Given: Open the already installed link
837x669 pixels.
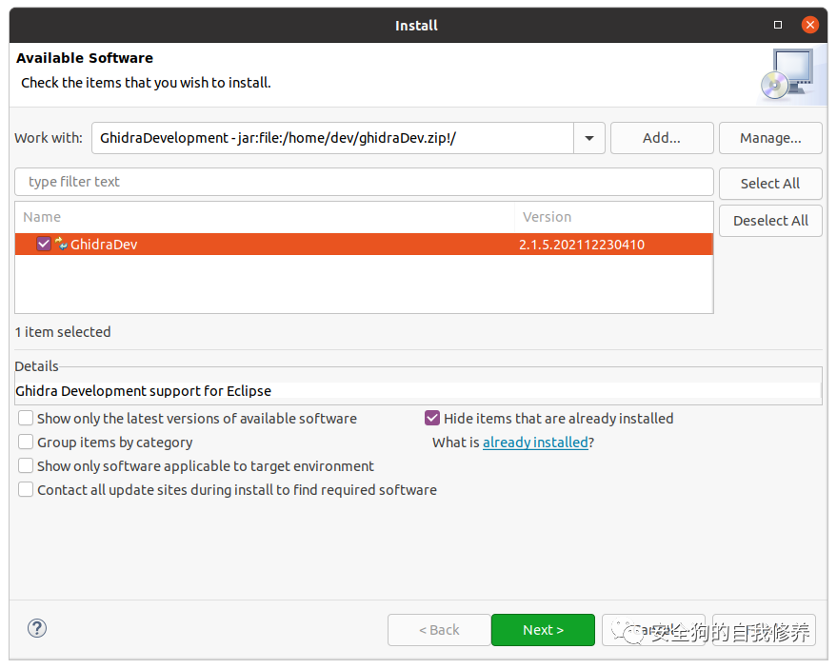Looking at the screenshot, I should coord(535,443).
